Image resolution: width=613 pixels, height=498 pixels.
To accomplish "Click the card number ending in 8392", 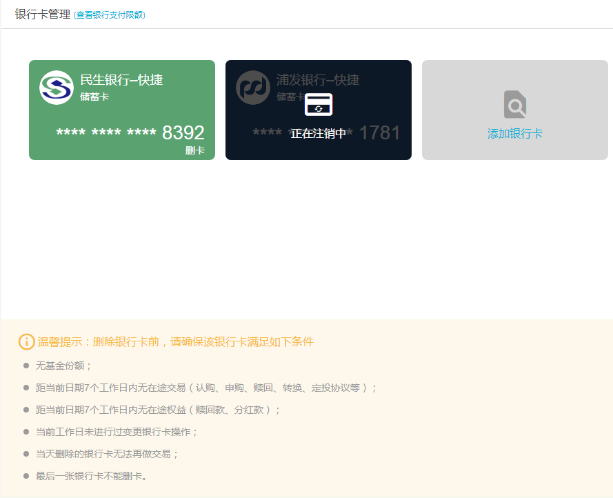I will [x=130, y=133].
